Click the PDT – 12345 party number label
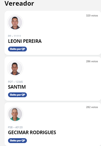This screenshot has width=101, height=146. 15,82
